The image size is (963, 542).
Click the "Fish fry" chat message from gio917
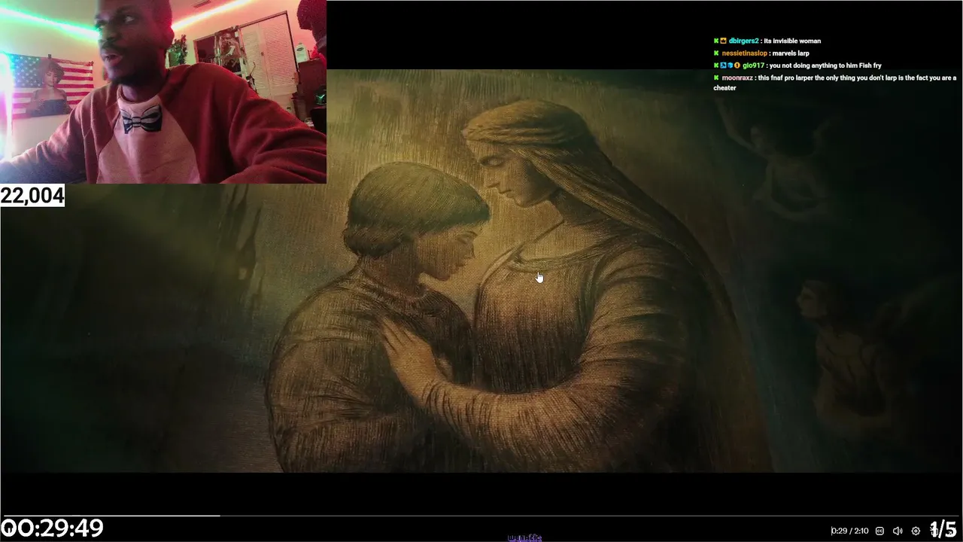coord(825,65)
